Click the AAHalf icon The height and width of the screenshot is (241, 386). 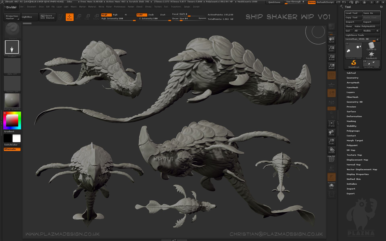[x=331, y=66]
